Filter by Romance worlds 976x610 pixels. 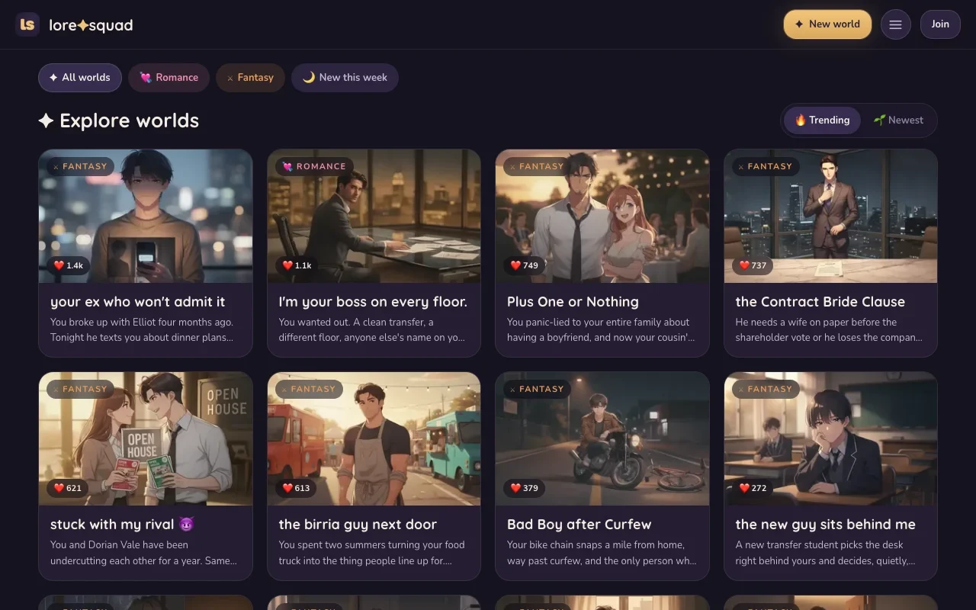point(169,78)
